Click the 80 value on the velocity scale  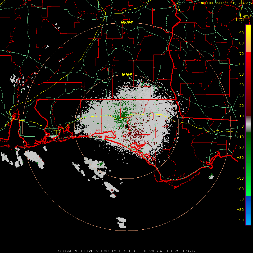(241, 43)
